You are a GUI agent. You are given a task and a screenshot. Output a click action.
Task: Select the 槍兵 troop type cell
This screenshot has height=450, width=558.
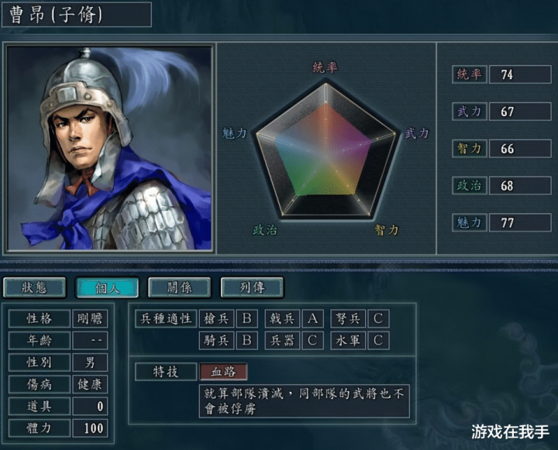(x=216, y=318)
